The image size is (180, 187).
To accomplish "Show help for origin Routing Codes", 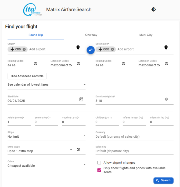I will coord(35,64).
